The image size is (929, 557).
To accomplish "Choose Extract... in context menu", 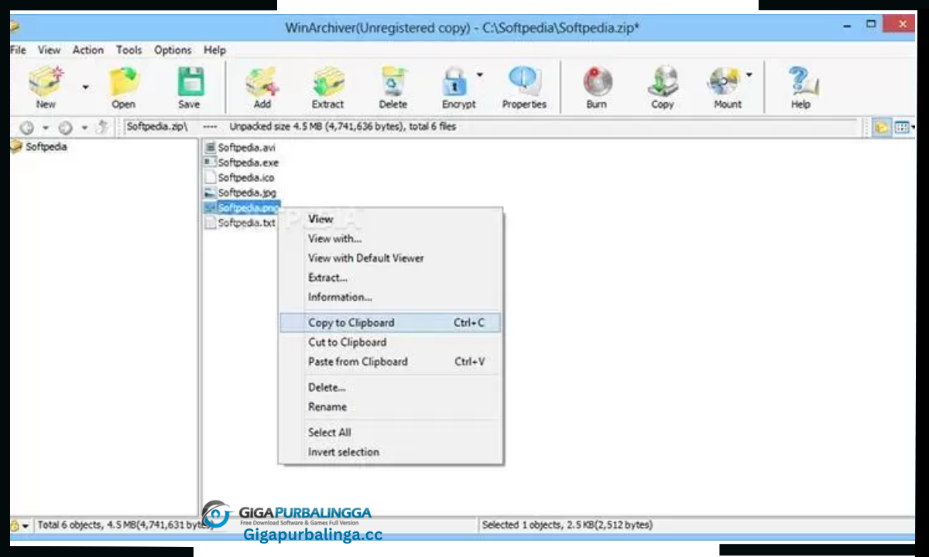I will coord(391,277).
